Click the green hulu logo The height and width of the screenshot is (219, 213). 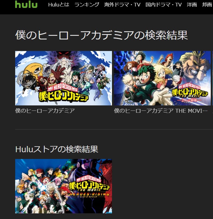[26, 4]
